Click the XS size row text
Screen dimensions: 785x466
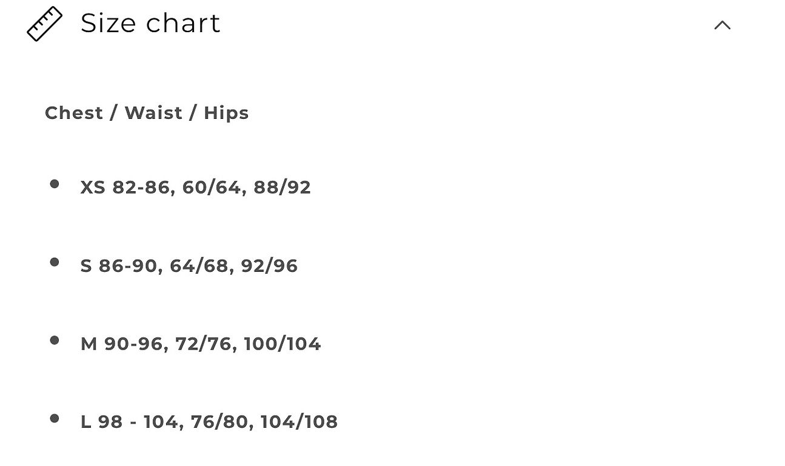point(196,187)
